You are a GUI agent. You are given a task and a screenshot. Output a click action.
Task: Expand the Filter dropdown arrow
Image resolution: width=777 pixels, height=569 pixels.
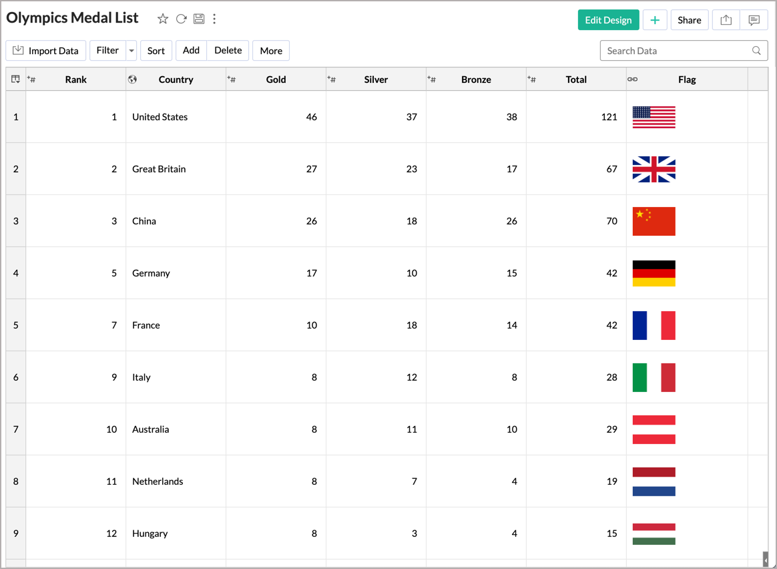tap(132, 51)
